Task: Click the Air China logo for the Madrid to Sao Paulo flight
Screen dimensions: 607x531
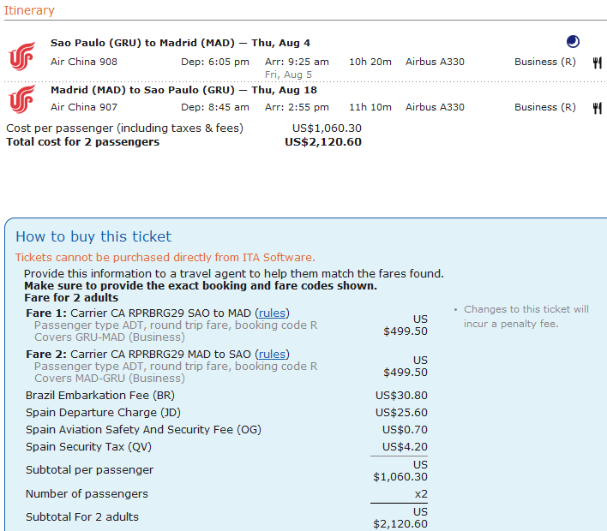Action: [x=21, y=100]
